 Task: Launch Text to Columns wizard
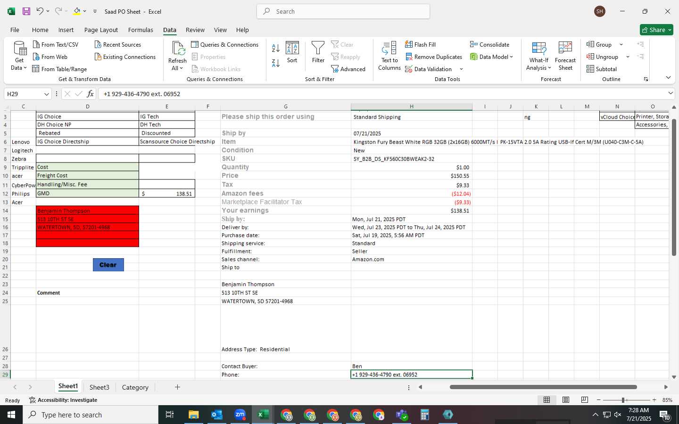(389, 56)
